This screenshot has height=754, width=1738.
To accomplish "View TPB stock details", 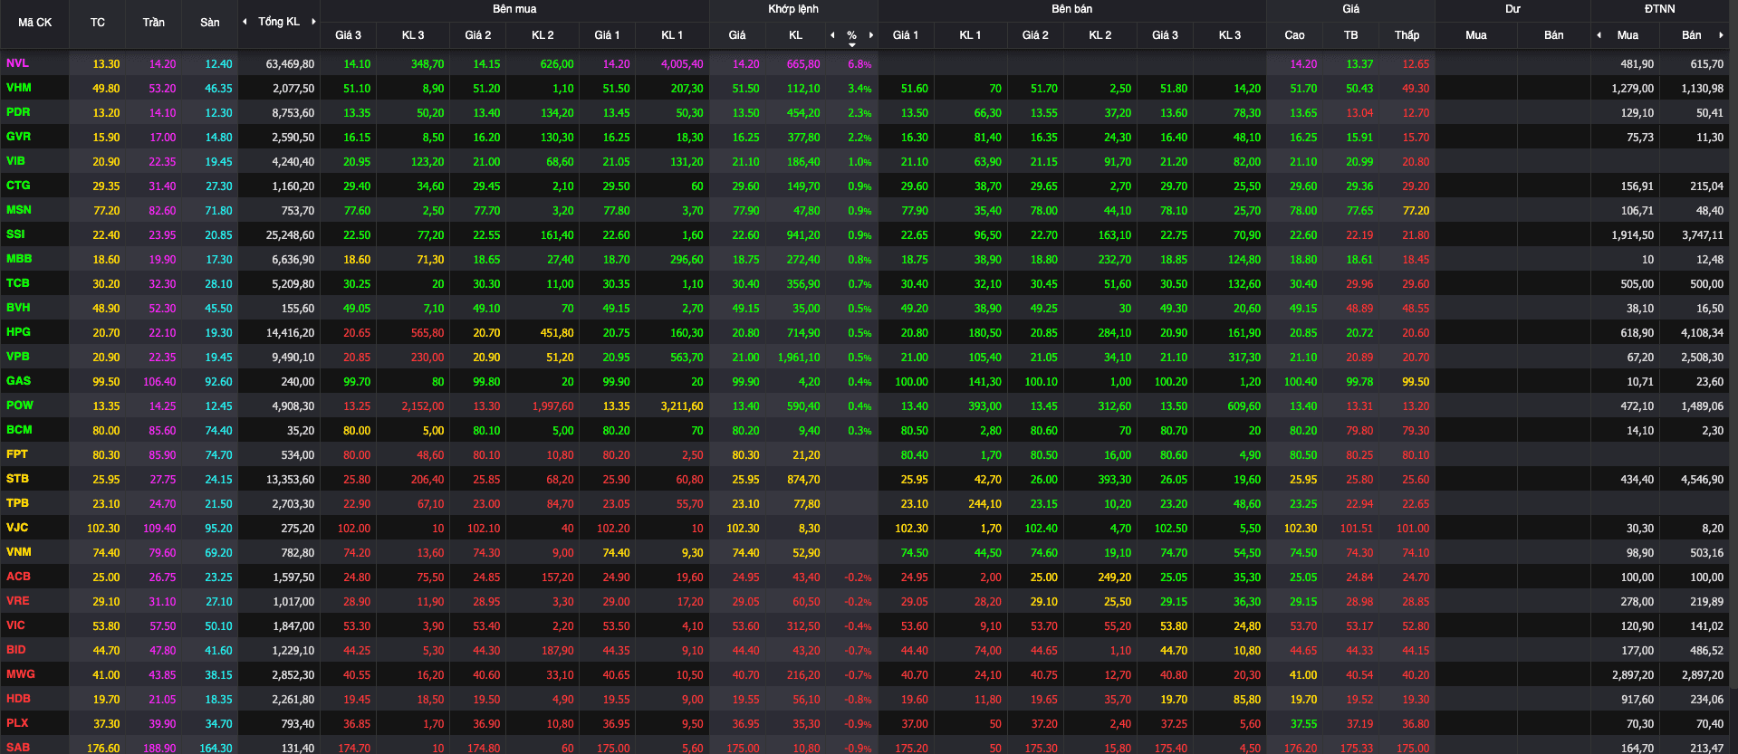I will (17, 503).
